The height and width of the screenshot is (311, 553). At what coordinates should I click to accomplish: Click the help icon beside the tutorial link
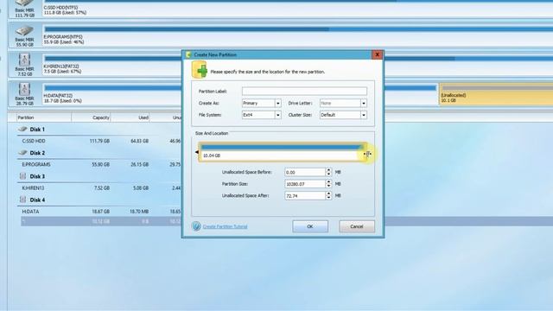[196, 226]
